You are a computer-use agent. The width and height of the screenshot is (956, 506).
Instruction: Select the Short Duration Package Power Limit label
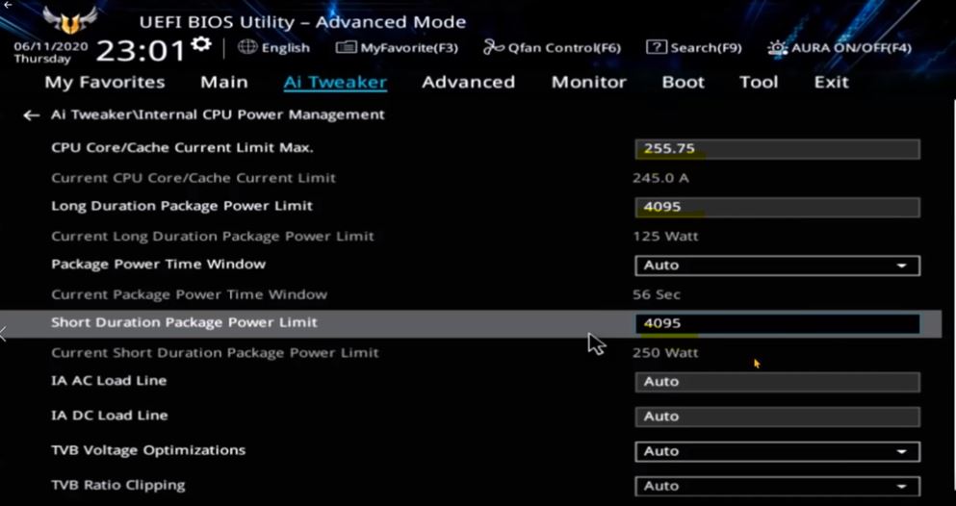(x=184, y=322)
